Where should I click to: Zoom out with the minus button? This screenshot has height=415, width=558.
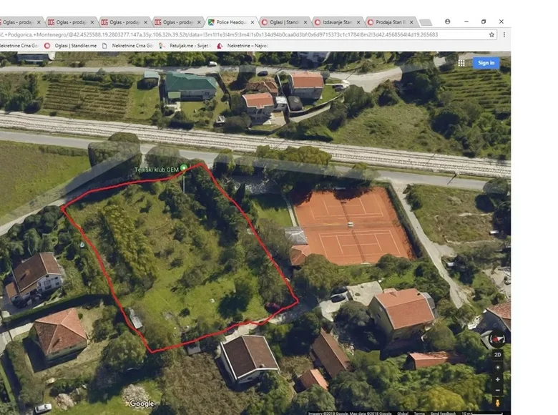pos(497,391)
